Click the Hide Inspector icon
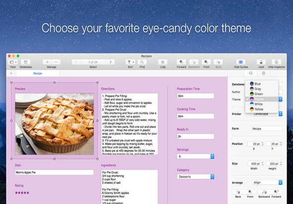The width and height of the screenshot is (293, 204). (x=277, y=62)
